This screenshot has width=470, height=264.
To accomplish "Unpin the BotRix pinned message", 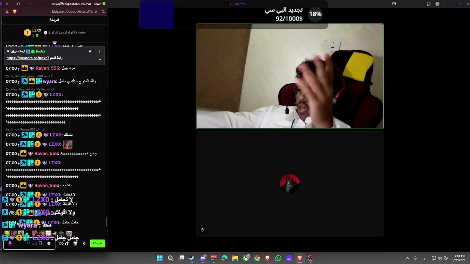I will tap(90, 52).
